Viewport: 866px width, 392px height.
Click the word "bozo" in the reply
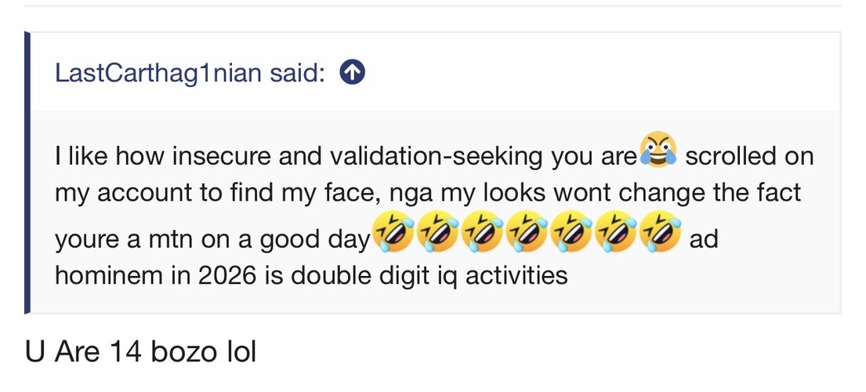[184, 352]
